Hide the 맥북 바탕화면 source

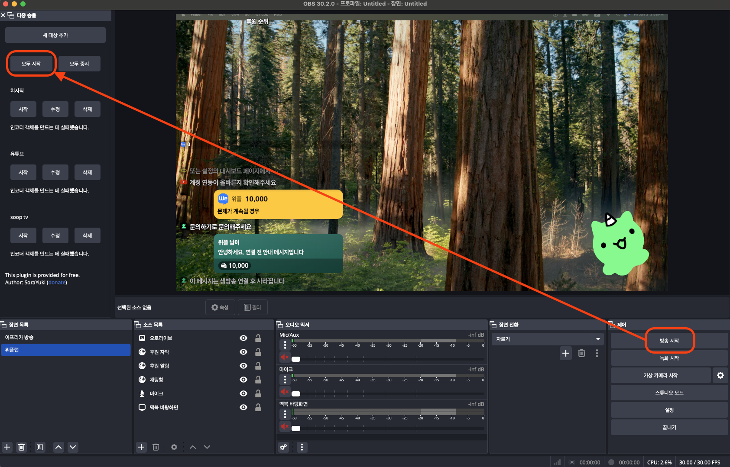(243, 407)
